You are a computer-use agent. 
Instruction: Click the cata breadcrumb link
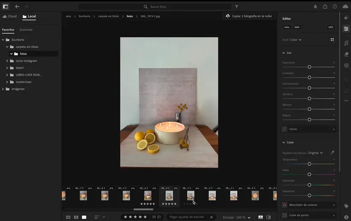pyautogui.click(x=68, y=16)
